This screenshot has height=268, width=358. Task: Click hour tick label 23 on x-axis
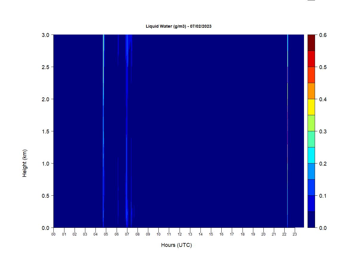(x=295, y=234)
